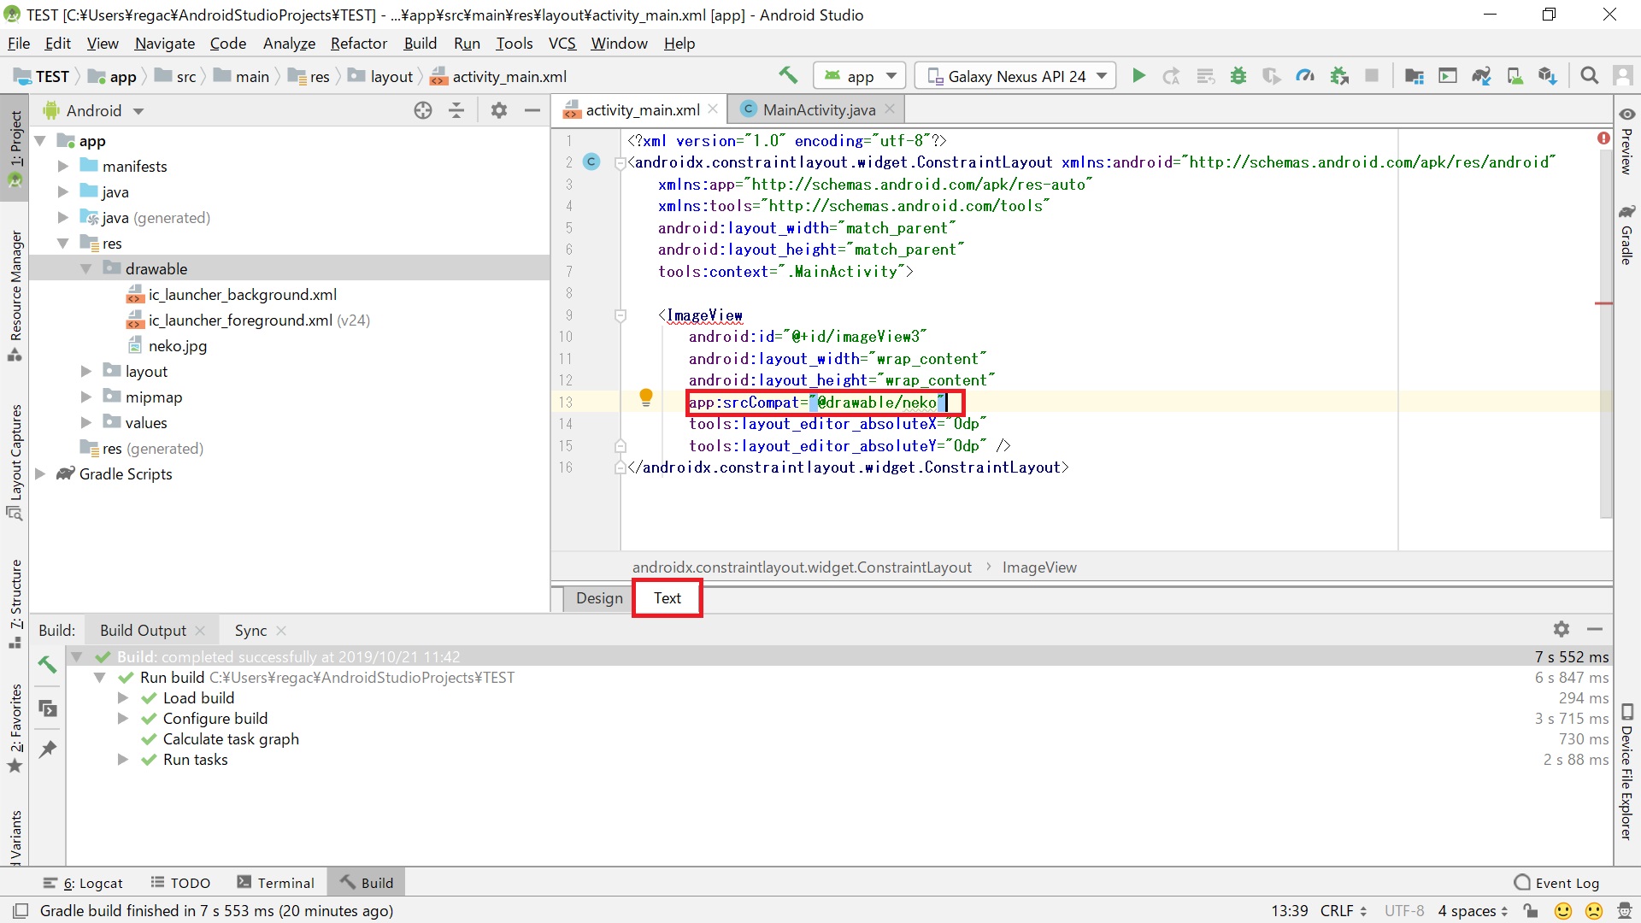Viewport: 1641px width, 923px height.
Task: Change CRLF line separator in status bar
Action: tap(1343, 911)
